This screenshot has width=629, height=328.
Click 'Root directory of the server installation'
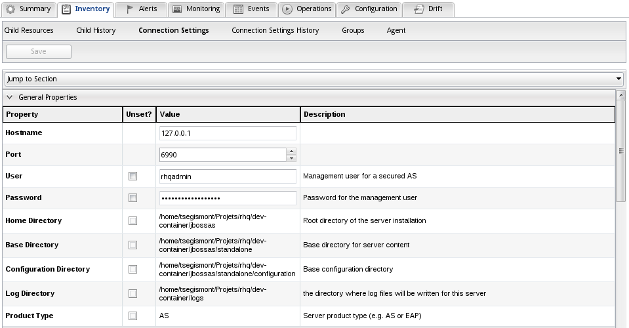364,220
